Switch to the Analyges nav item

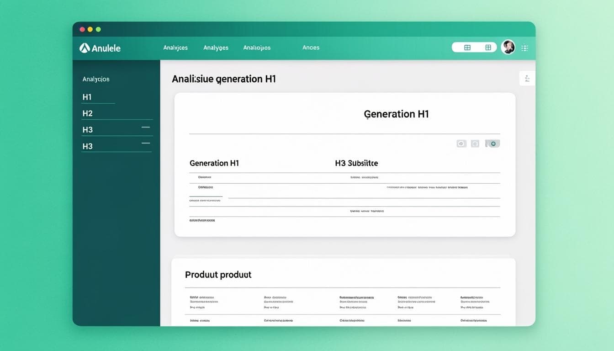coord(216,48)
